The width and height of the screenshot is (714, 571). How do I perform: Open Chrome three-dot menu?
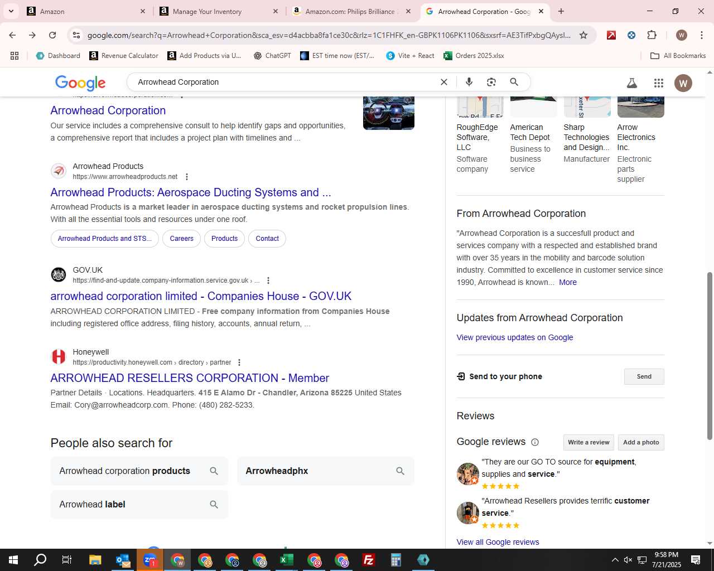pyautogui.click(x=701, y=35)
